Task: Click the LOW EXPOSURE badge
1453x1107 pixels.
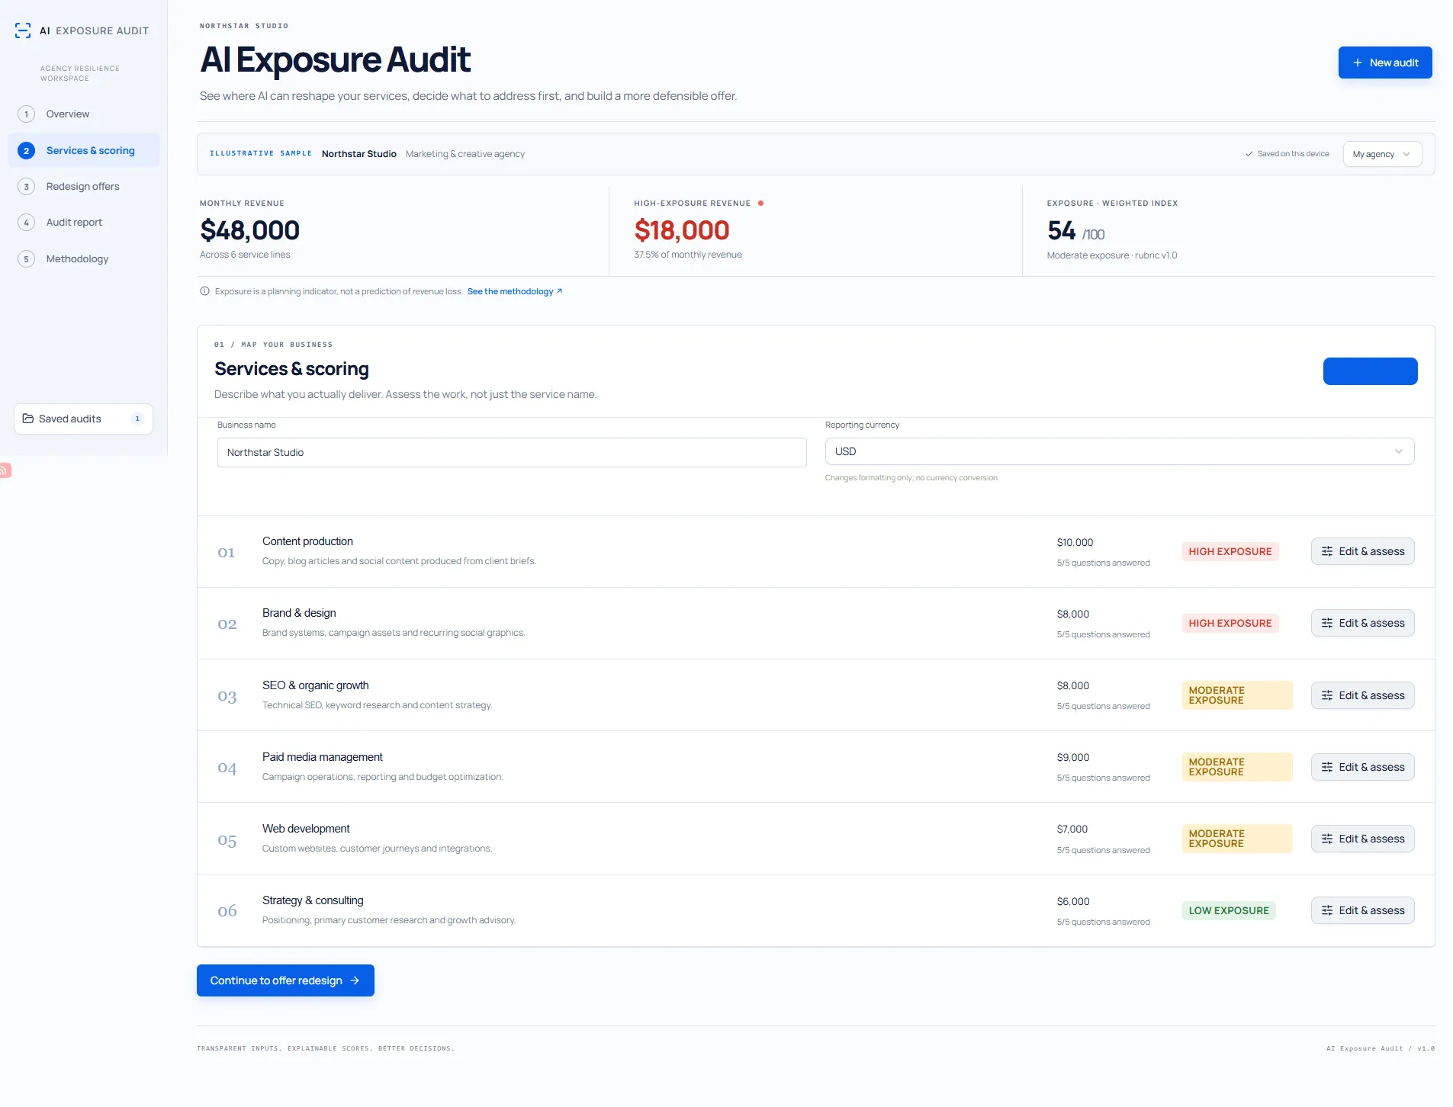Action: [x=1229, y=910]
